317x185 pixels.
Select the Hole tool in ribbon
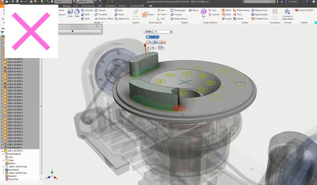70,13
